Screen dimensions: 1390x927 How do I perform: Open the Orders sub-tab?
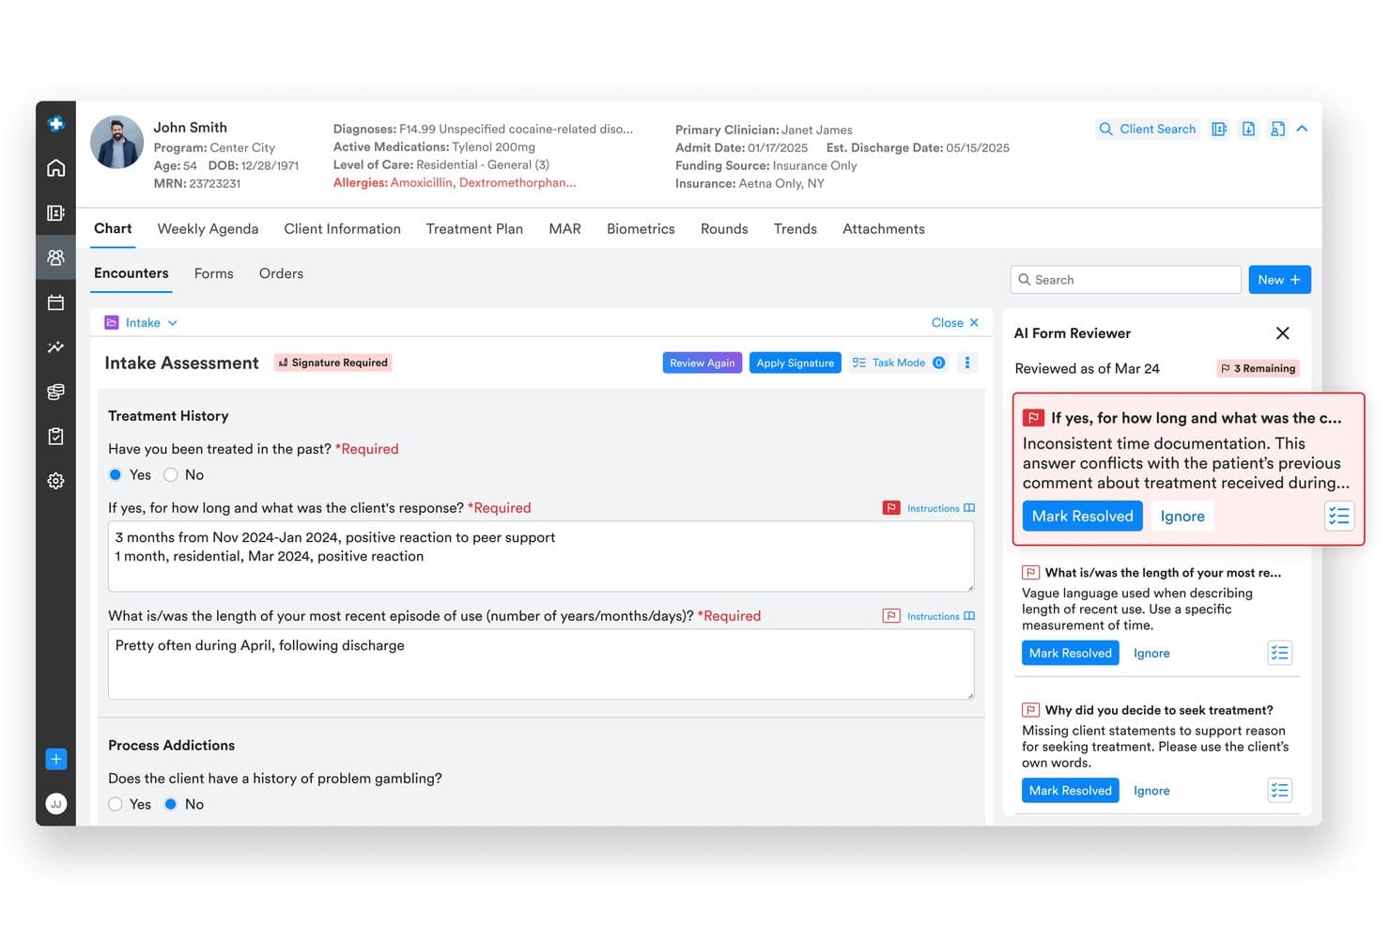tap(281, 273)
